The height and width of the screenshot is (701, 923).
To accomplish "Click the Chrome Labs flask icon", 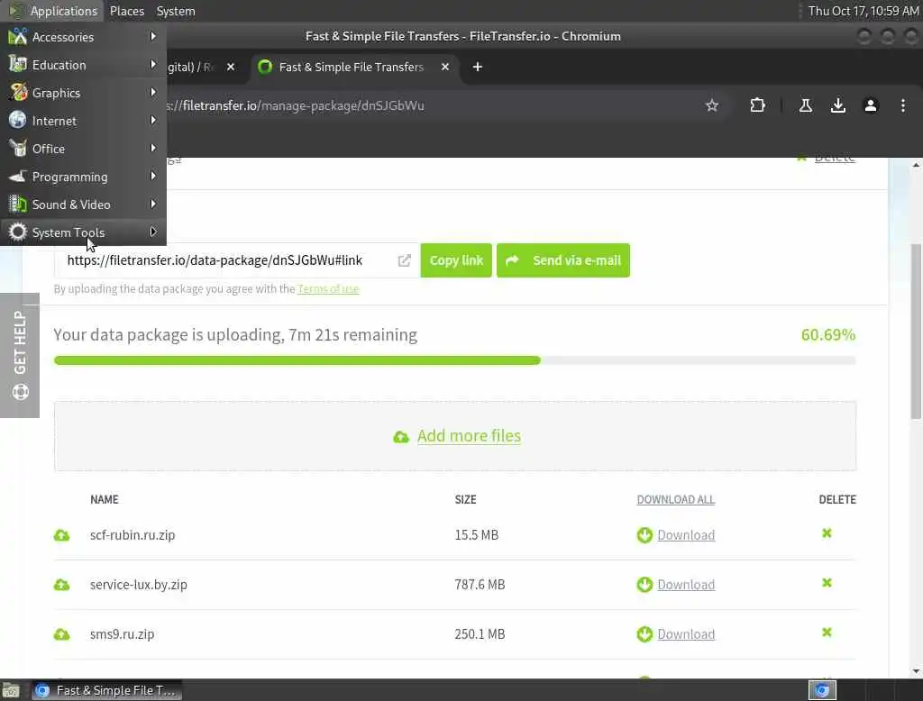I will (x=805, y=106).
